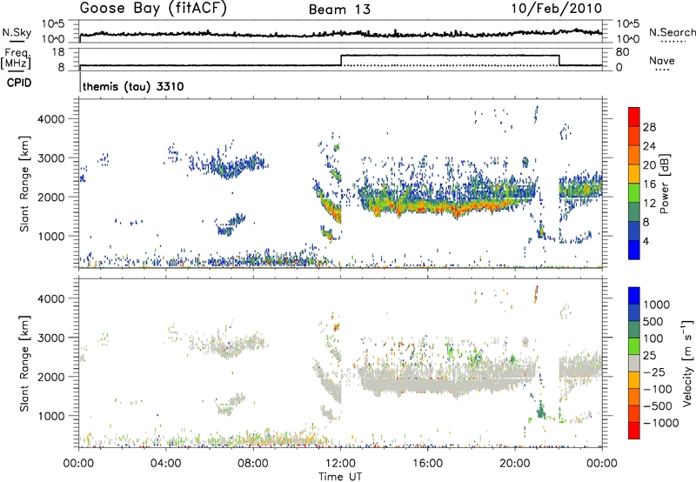Pick the light green segment of Velocity colorbar
The image size is (696, 482).
pos(634,346)
